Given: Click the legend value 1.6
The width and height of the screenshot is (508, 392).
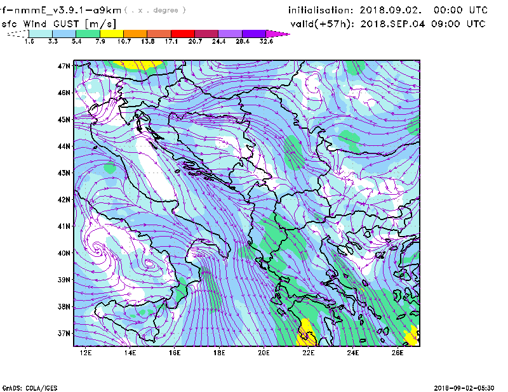Looking at the screenshot, I should [x=29, y=41].
